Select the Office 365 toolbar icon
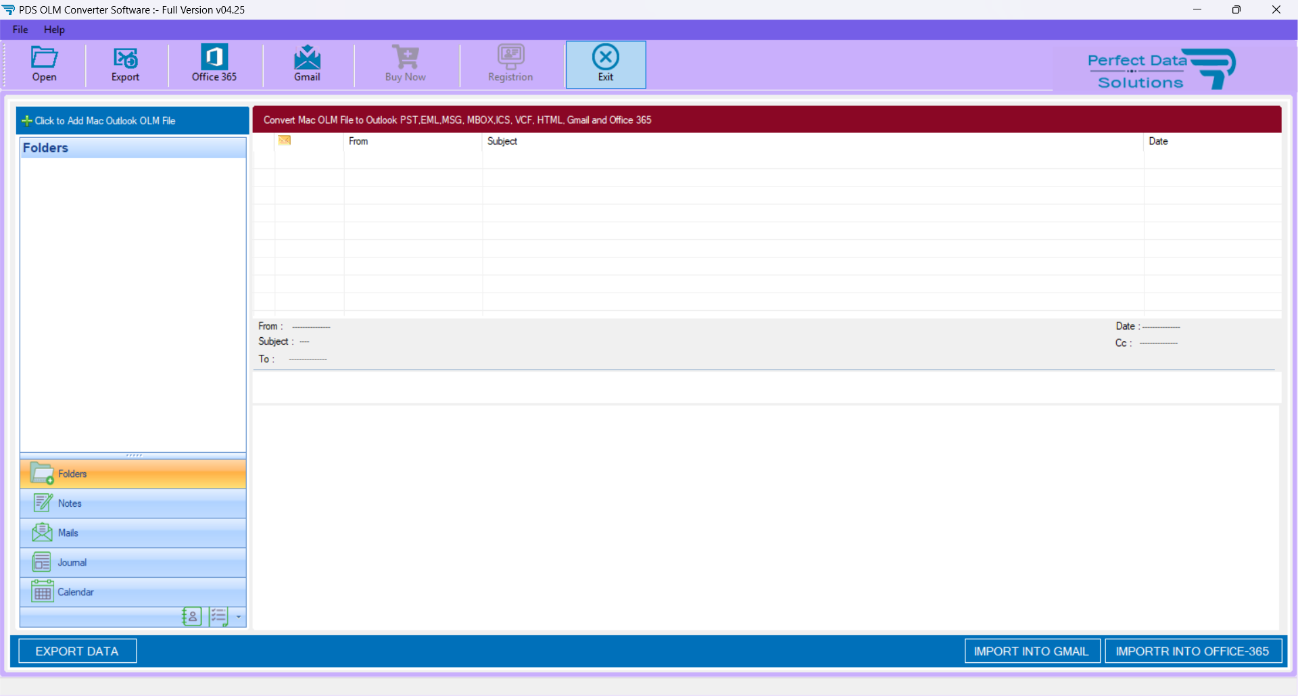 pyautogui.click(x=214, y=57)
